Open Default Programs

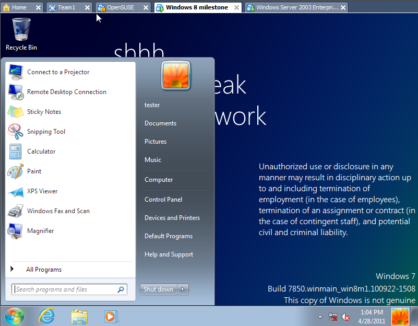click(169, 236)
